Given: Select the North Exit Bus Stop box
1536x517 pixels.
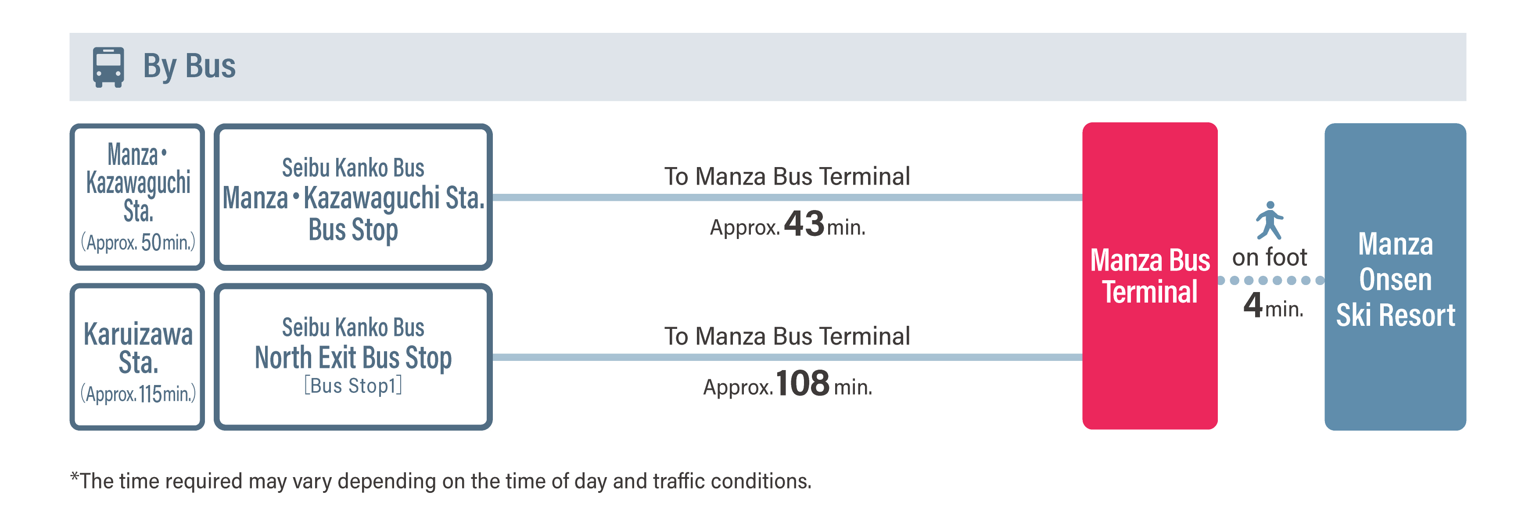Looking at the screenshot, I should click(353, 357).
